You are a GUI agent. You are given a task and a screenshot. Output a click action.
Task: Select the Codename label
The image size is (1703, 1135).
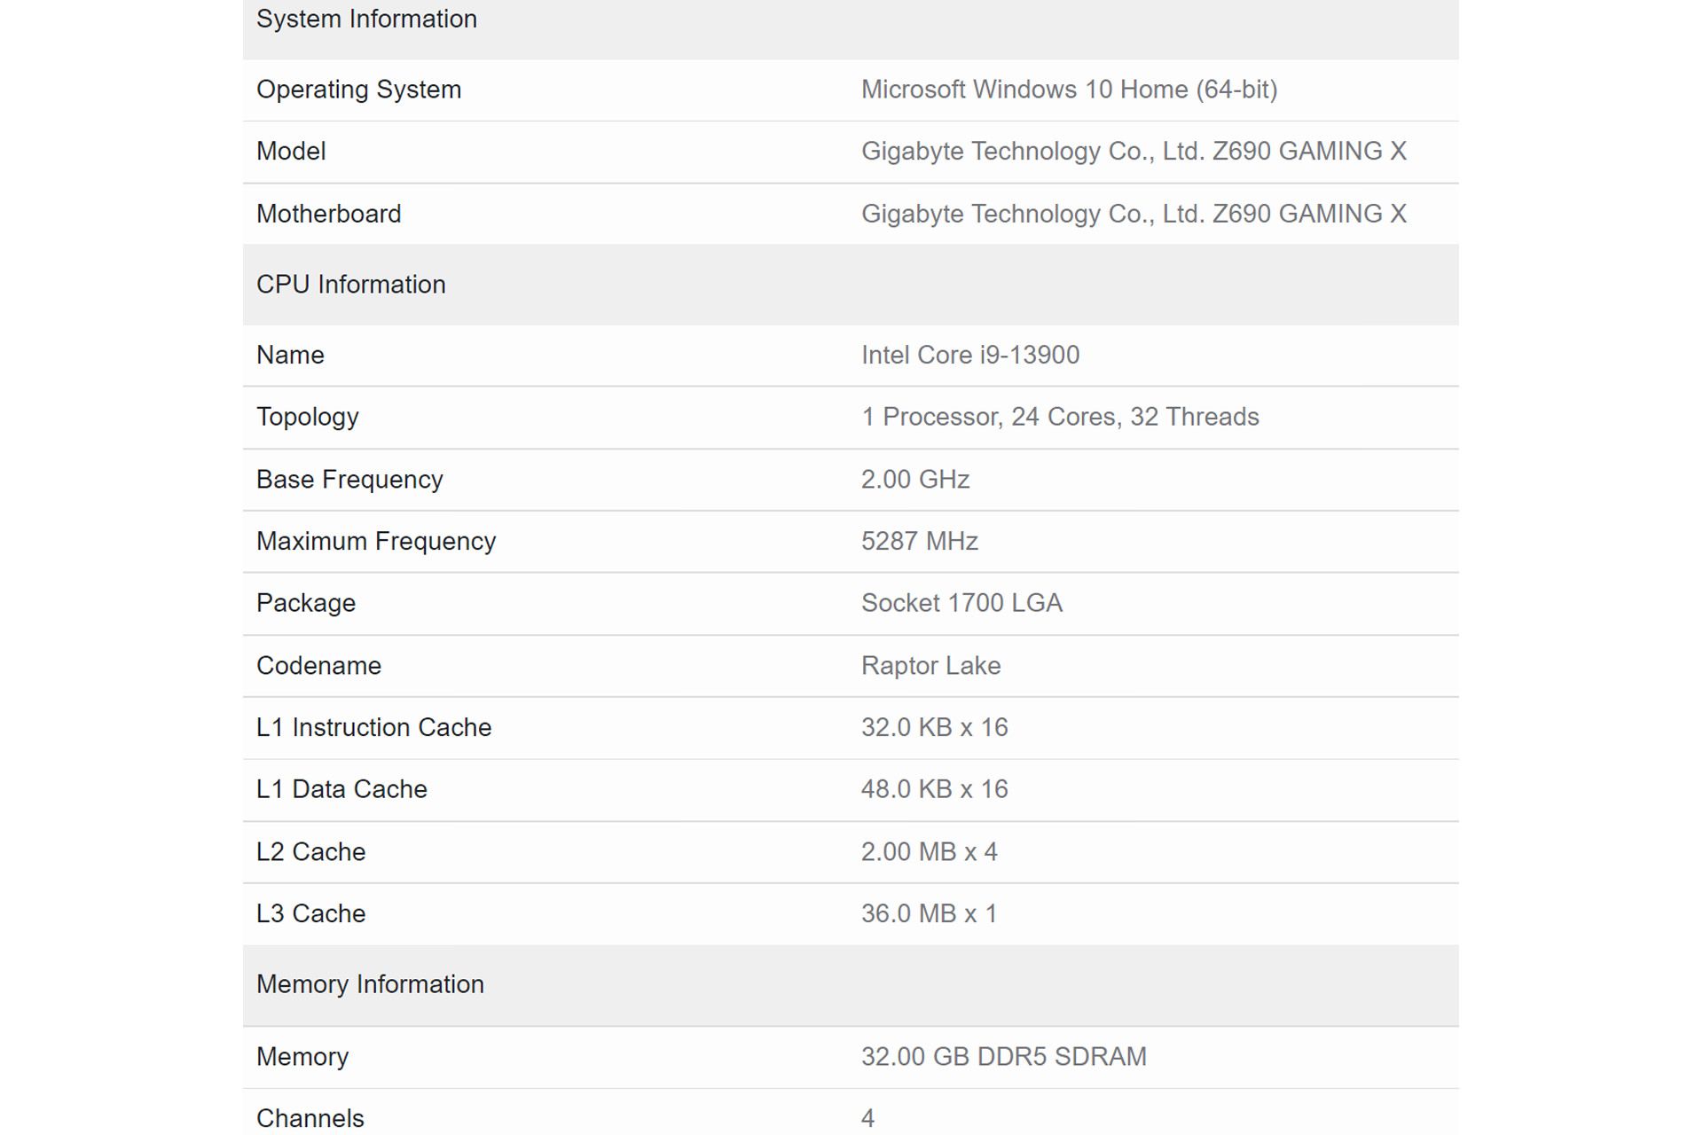(x=318, y=666)
